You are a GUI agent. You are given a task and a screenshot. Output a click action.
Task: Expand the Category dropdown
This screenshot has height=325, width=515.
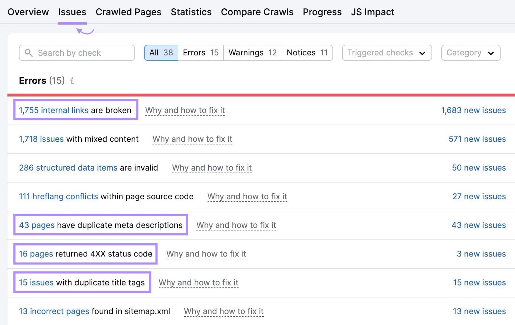click(x=471, y=53)
